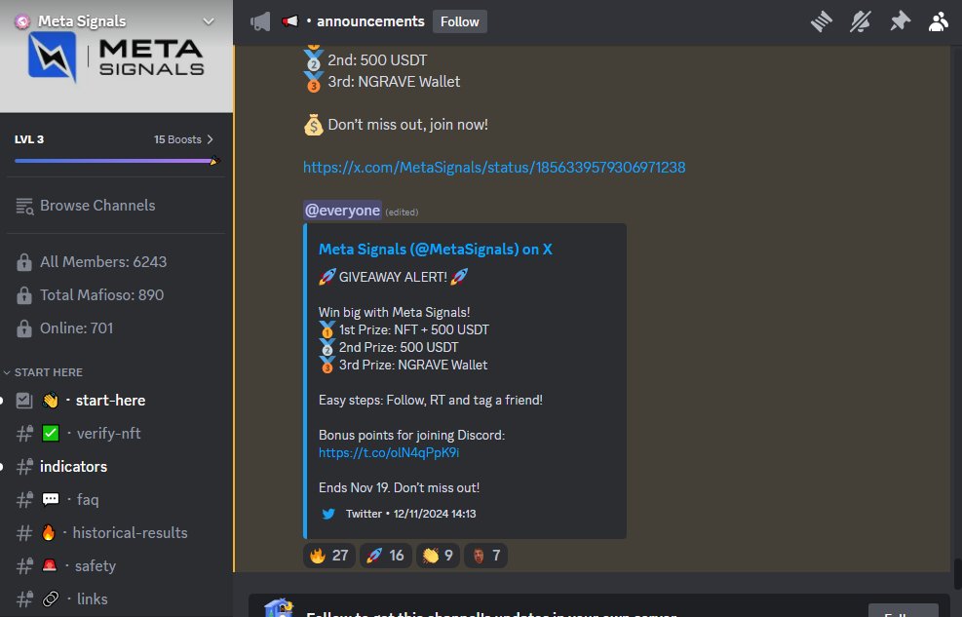Open Meta Signals (@MetaSignals) on X title
962x617 pixels.
[x=435, y=249]
